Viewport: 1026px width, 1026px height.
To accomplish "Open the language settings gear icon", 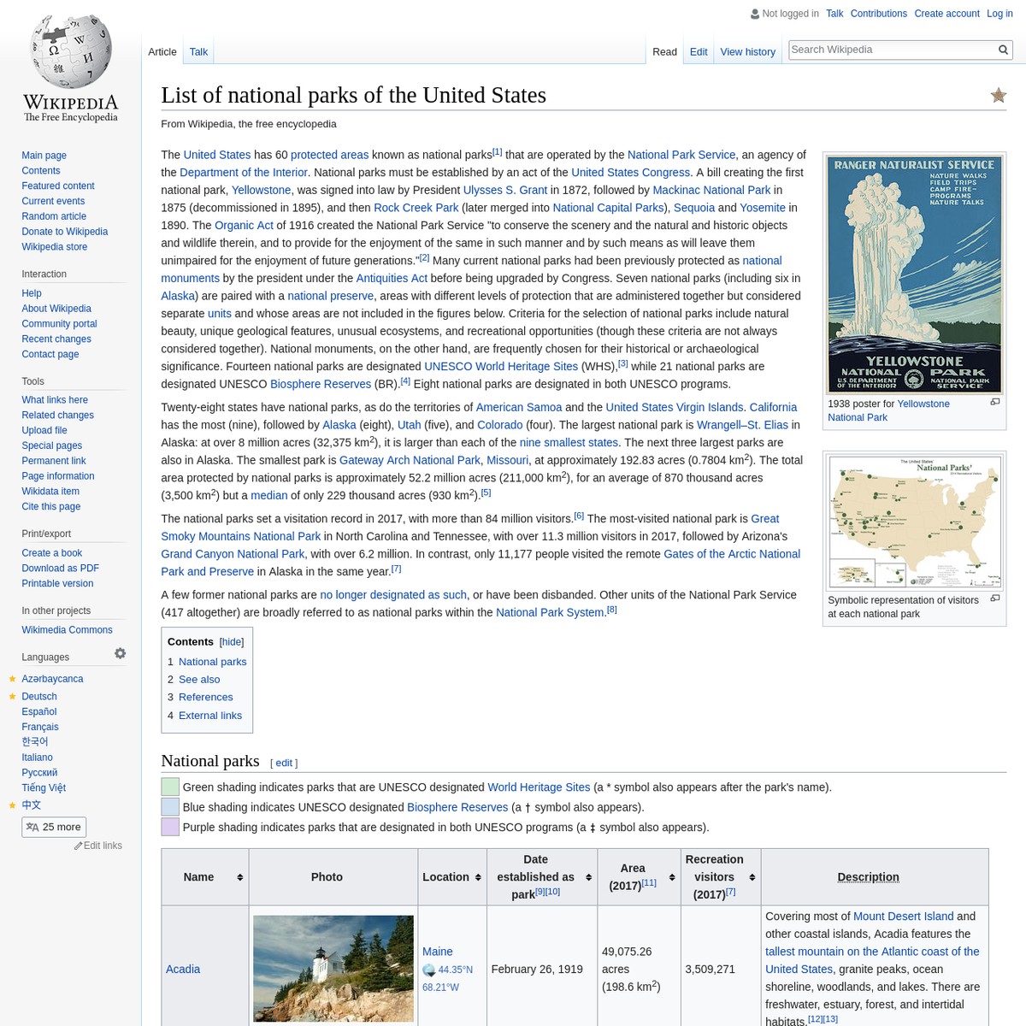I will coord(121,653).
